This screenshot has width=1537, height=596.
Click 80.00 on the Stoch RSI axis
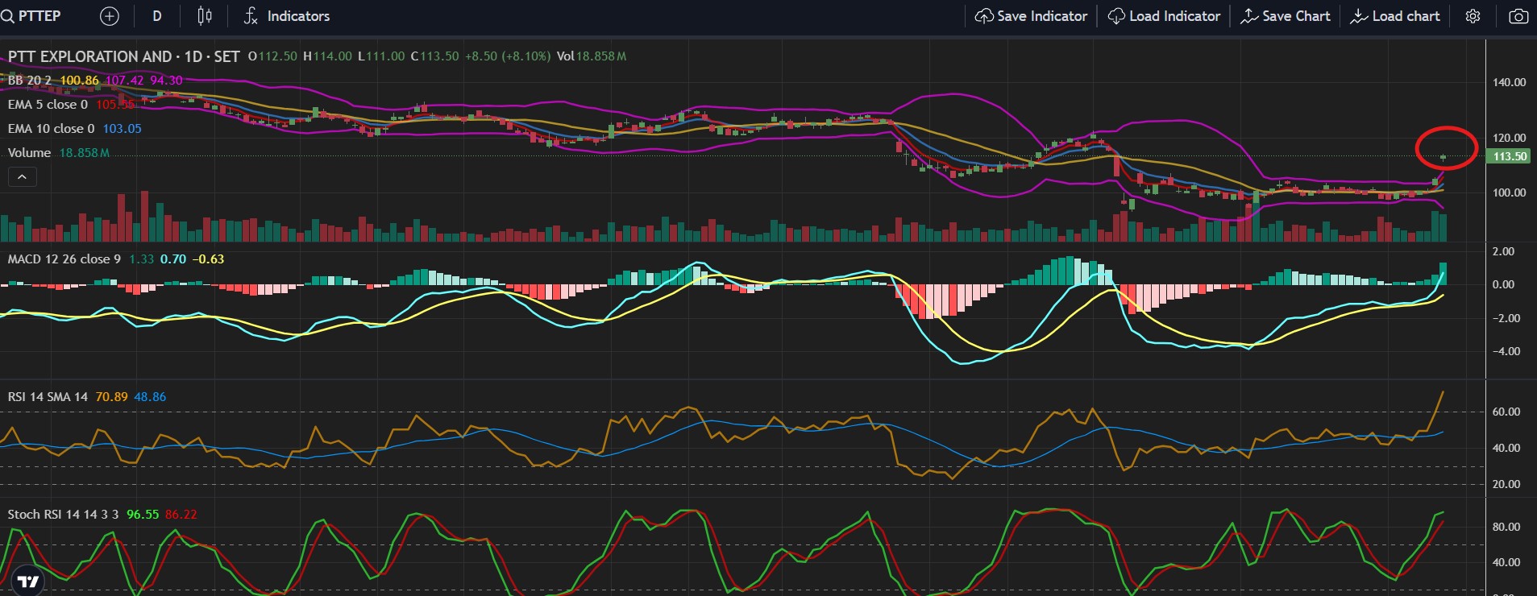click(x=1506, y=527)
